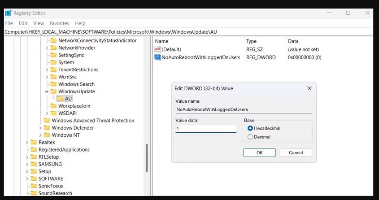Select the REG_DWORD type cell

tap(261, 57)
